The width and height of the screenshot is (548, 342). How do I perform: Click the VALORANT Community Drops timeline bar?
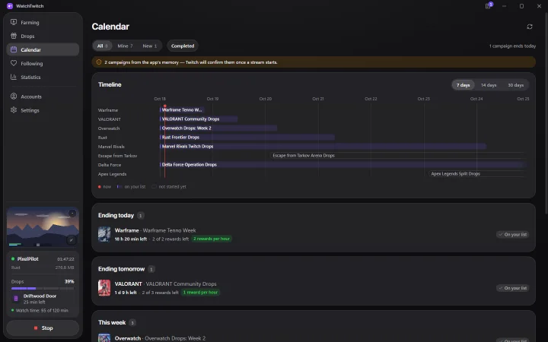(x=199, y=119)
